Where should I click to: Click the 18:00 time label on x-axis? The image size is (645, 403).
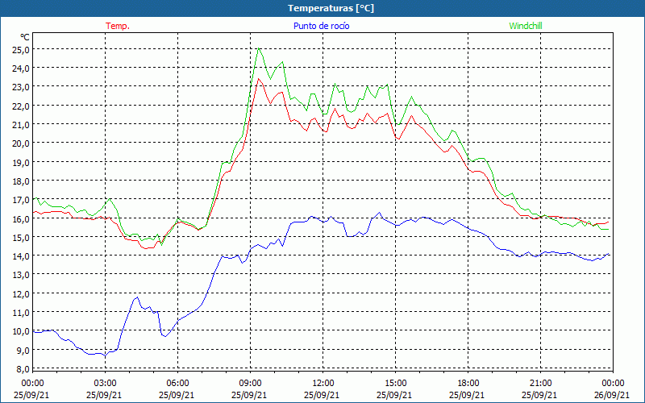(468, 384)
